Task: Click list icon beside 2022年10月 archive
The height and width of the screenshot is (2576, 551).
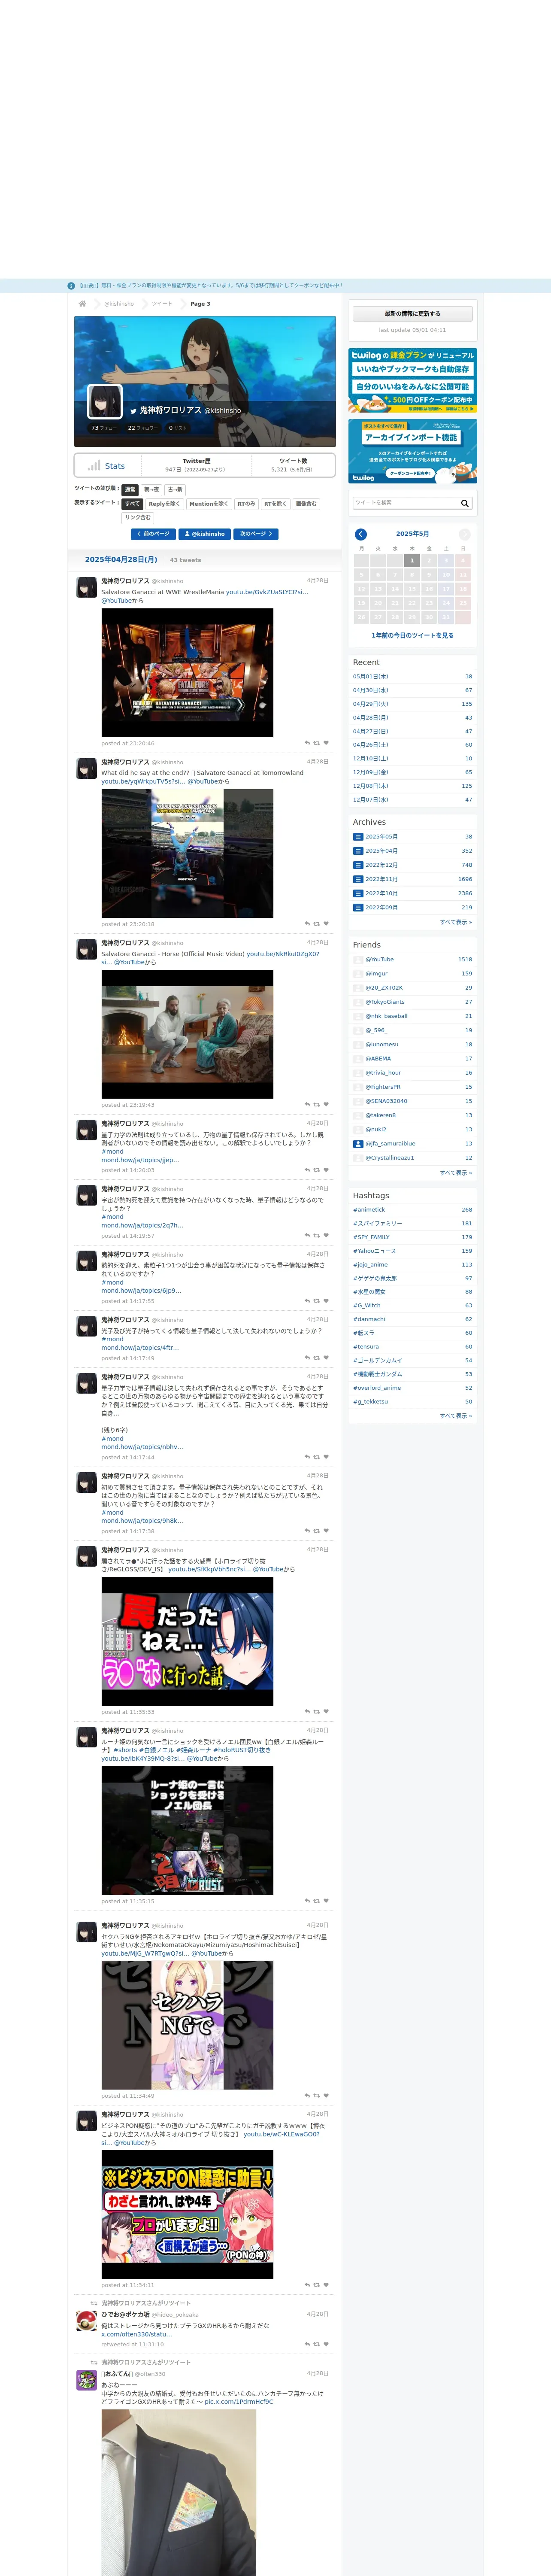Action: click(358, 893)
